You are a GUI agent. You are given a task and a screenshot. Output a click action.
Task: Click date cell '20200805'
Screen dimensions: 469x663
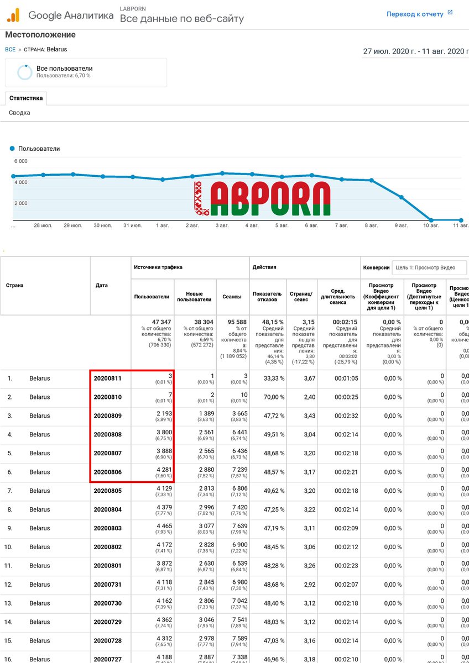click(x=107, y=491)
